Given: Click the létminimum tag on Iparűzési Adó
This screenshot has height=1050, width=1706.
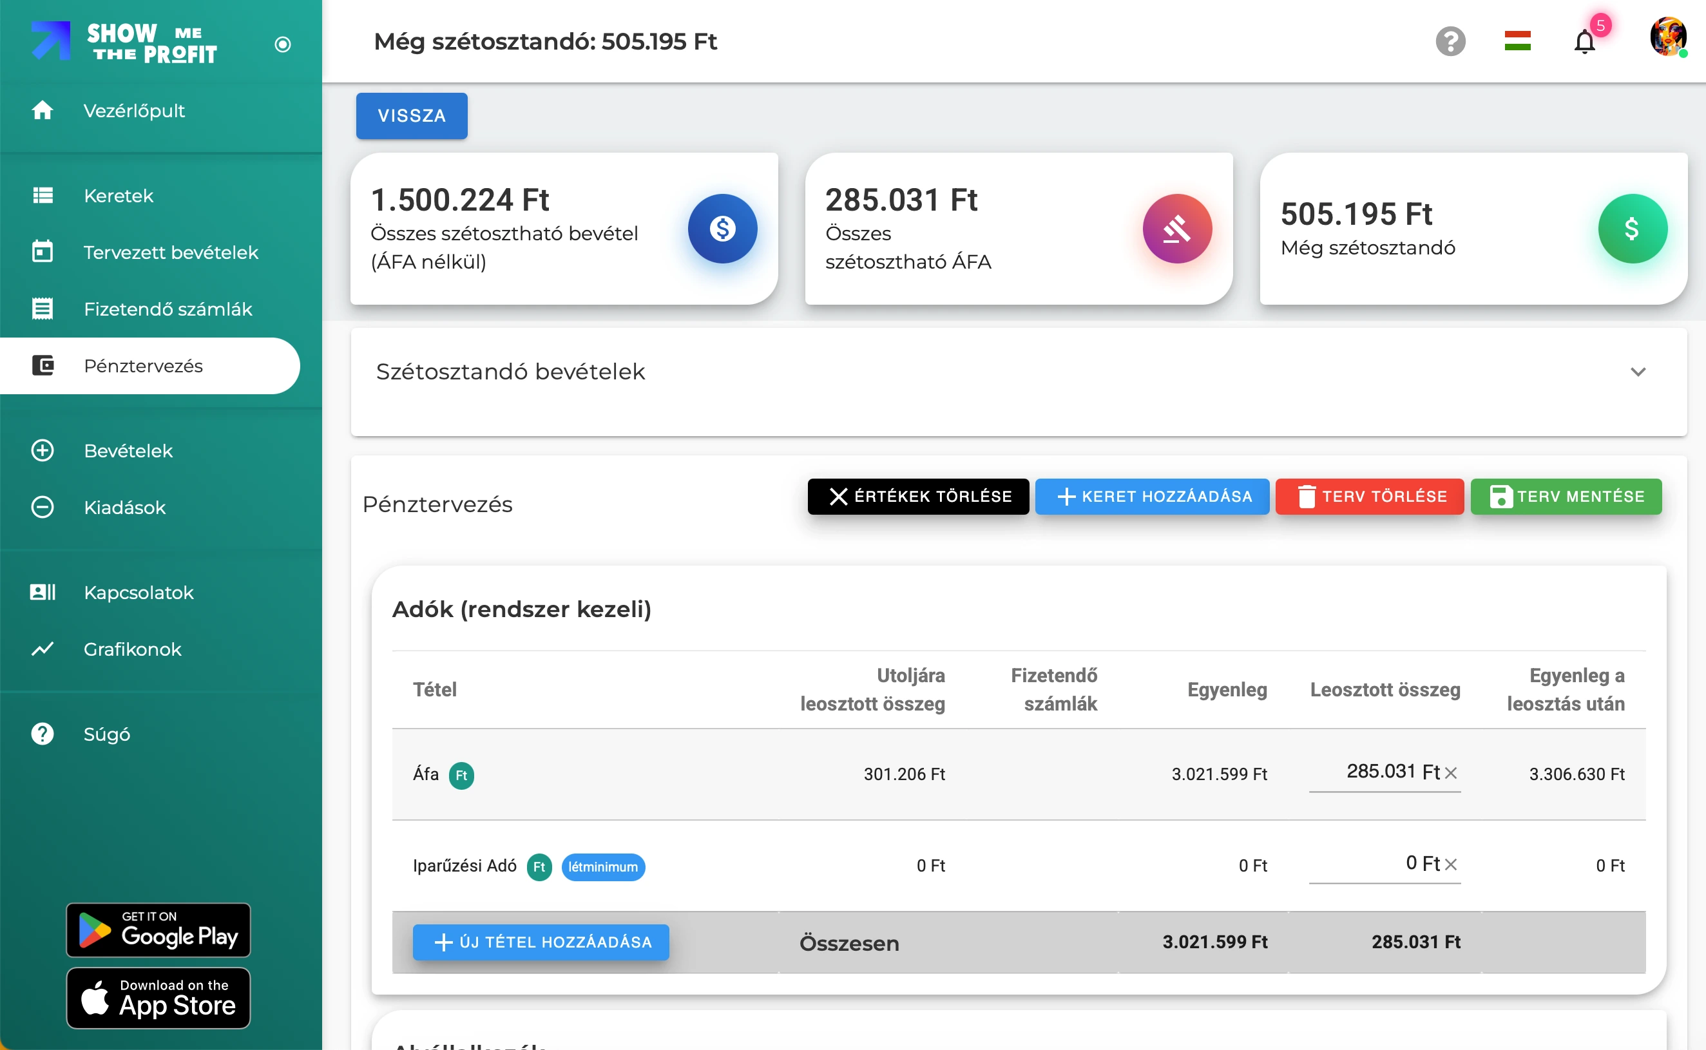Looking at the screenshot, I should coord(602,866).
